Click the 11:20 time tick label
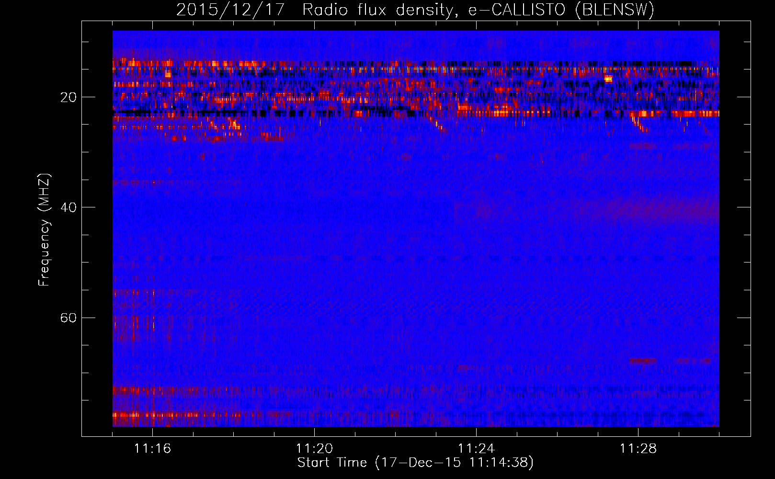This screenshot has width=775, height=479. [314, 449]
